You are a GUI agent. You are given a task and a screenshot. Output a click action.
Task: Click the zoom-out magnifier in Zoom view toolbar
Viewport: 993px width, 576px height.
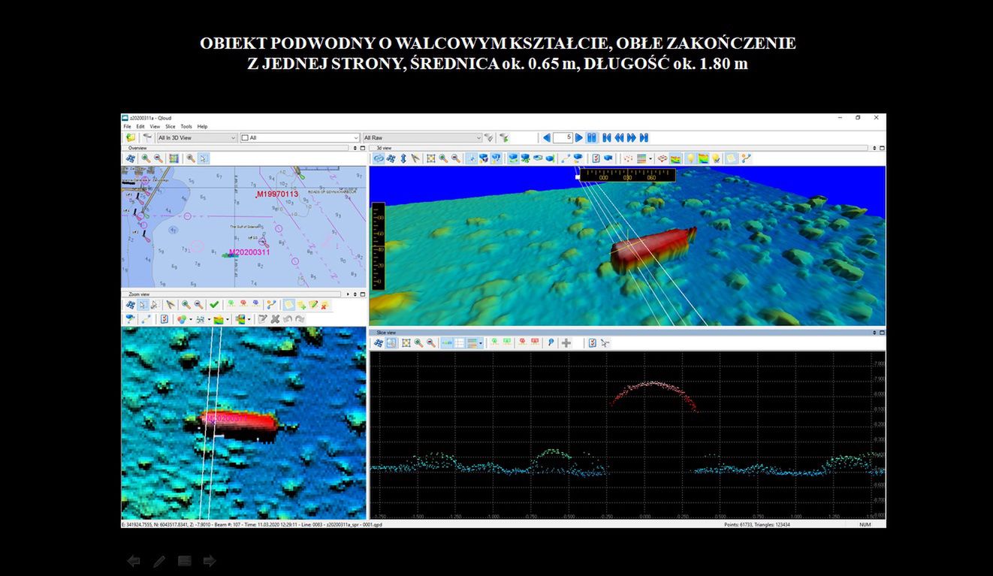pos(198,305)
